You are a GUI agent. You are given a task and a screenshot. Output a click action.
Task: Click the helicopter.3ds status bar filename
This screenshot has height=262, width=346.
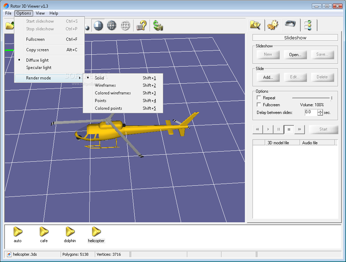25,254
